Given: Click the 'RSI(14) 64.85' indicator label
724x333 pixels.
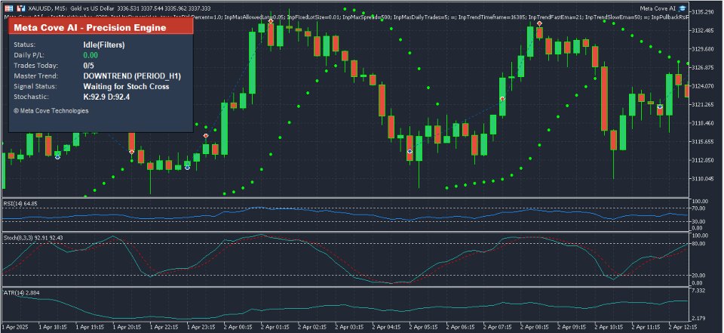Looking at the screenshot, I should coord(20,204).
